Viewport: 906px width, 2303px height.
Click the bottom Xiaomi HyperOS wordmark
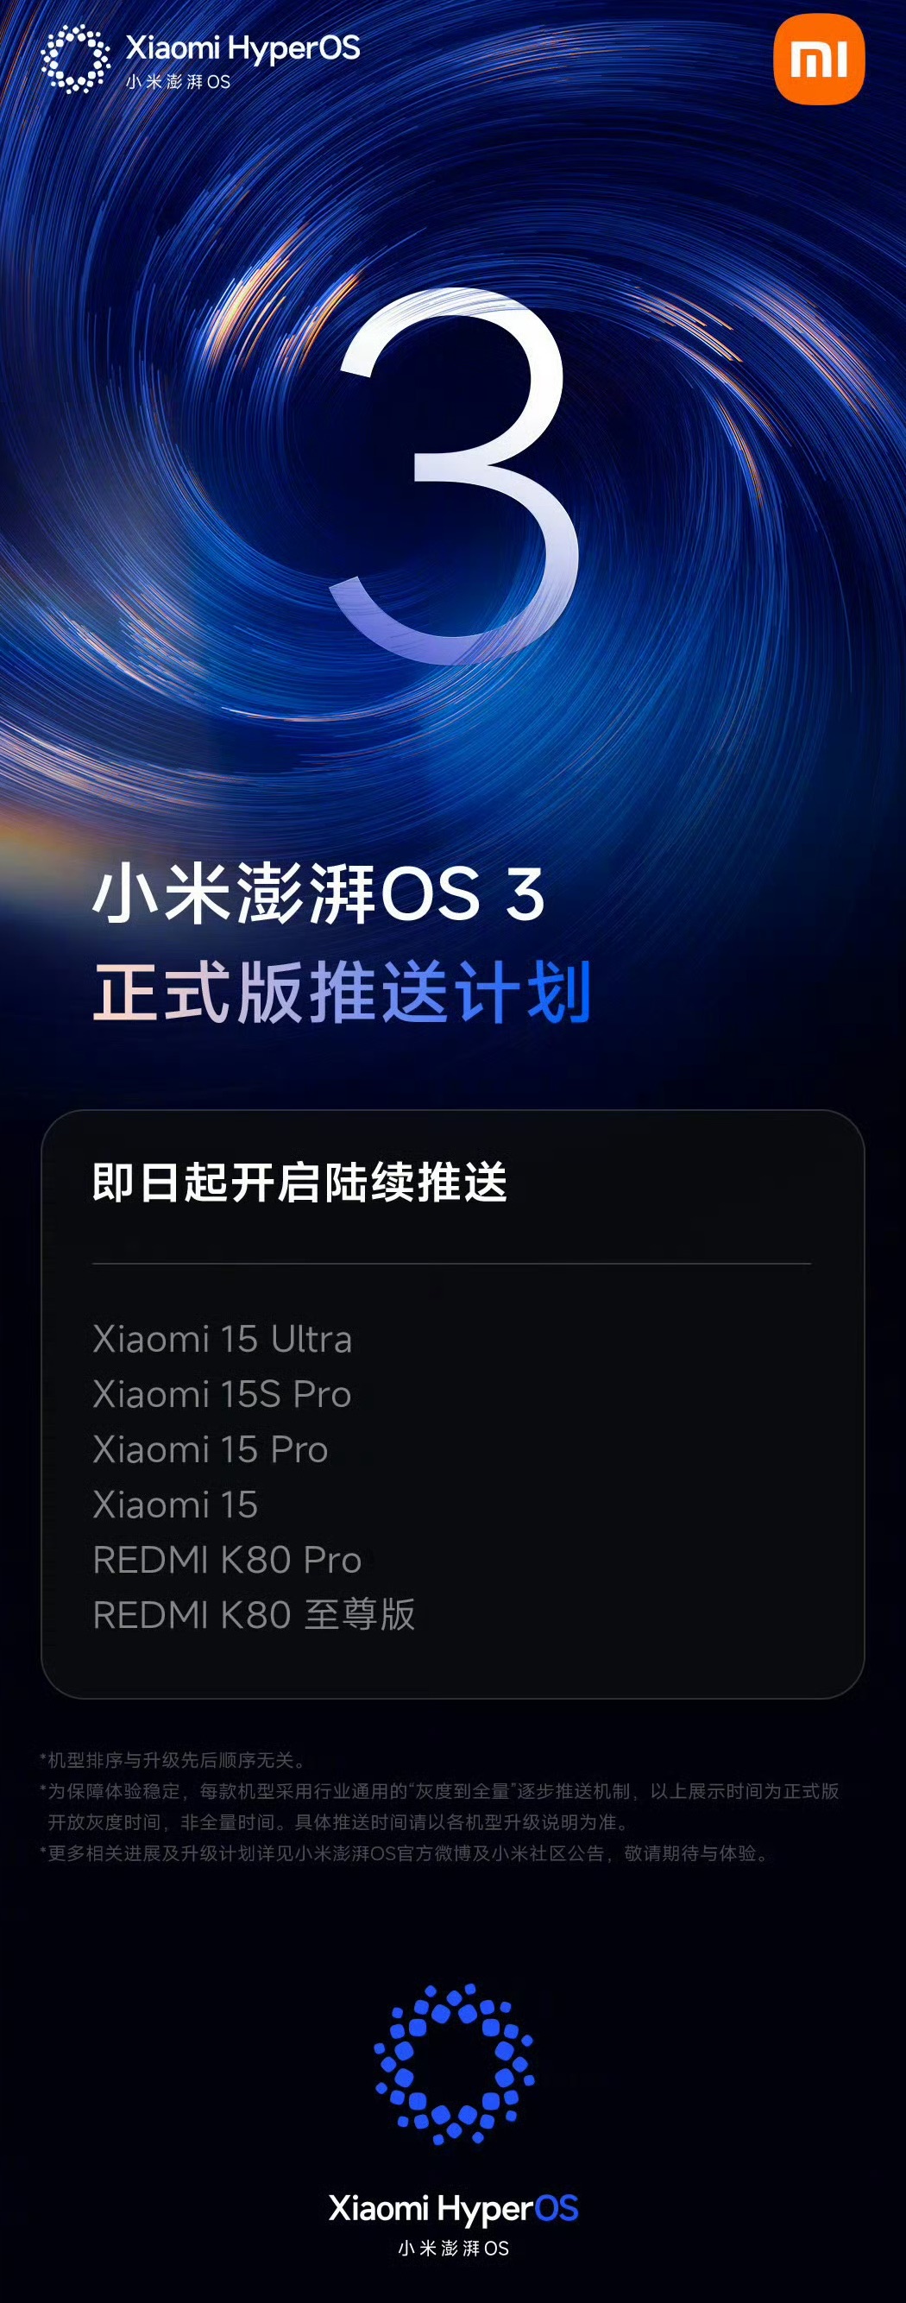(453, 2209)
